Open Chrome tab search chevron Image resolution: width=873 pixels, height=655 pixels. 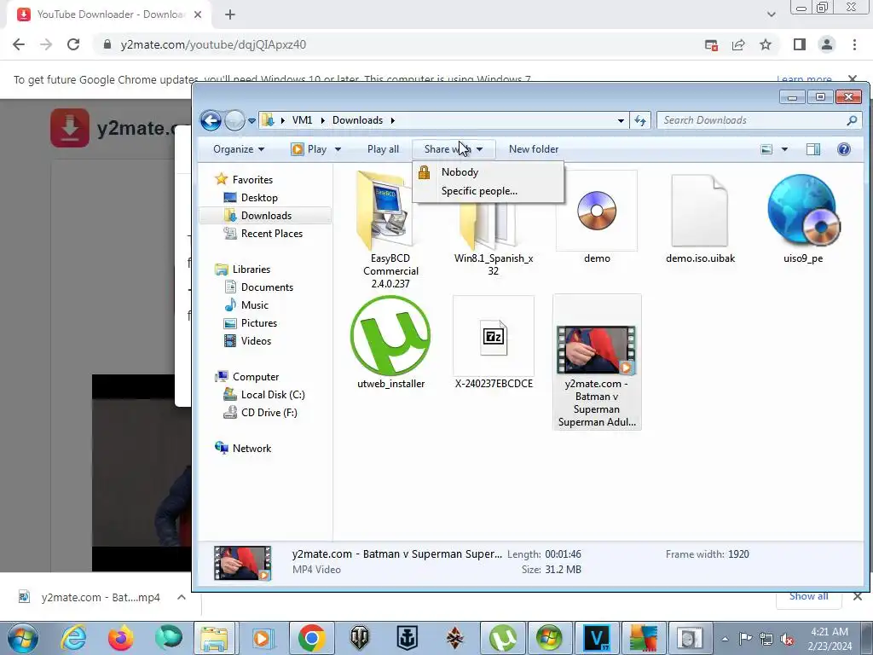(771, 14)
